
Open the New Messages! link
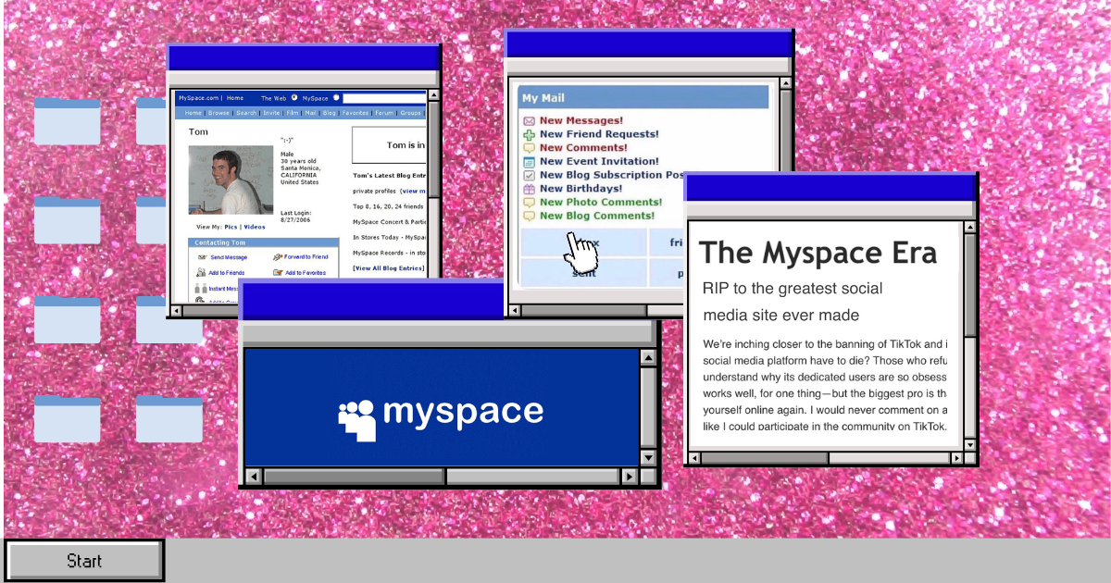581,120
